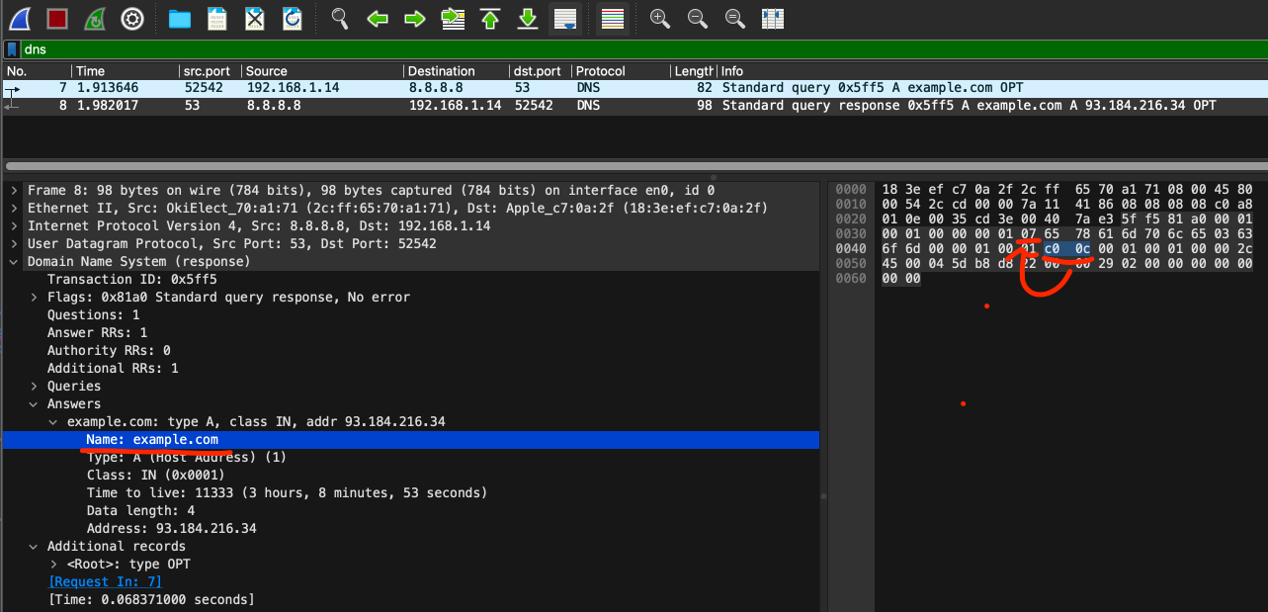The height and width of the screenshot is (612, 1268).
Task: Sort by the Protocol column header
Action: 621,71
